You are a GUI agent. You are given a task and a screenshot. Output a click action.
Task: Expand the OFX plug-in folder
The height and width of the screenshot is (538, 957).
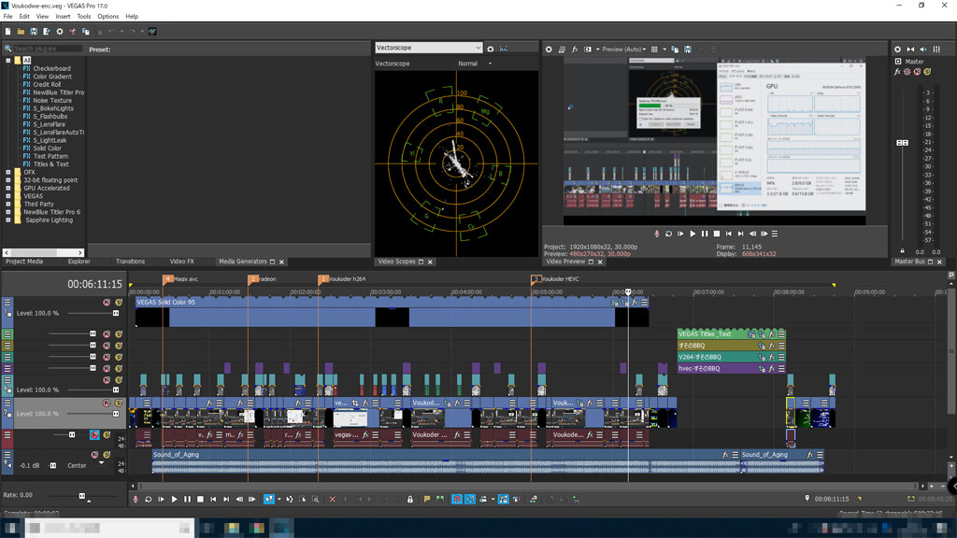tap(8, 172)
